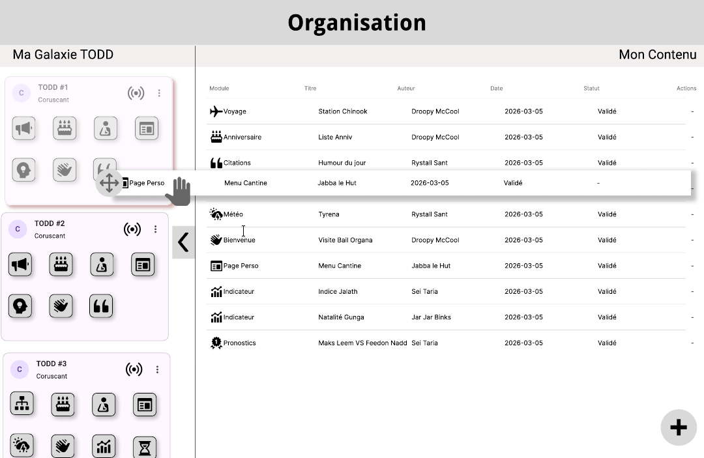Select the Maks Leem VS Feedon Nadd title
Image resolution: width=704 pixels, height=458 pixels.
coord(363,343)
